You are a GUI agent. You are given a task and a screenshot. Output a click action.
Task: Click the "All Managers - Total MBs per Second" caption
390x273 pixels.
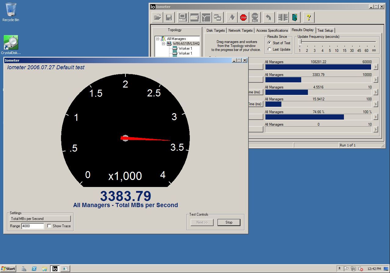coord(125,205)
